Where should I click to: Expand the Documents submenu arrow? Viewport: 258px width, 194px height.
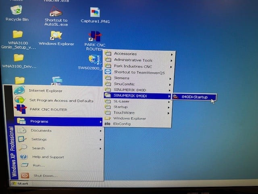[100, 131]
